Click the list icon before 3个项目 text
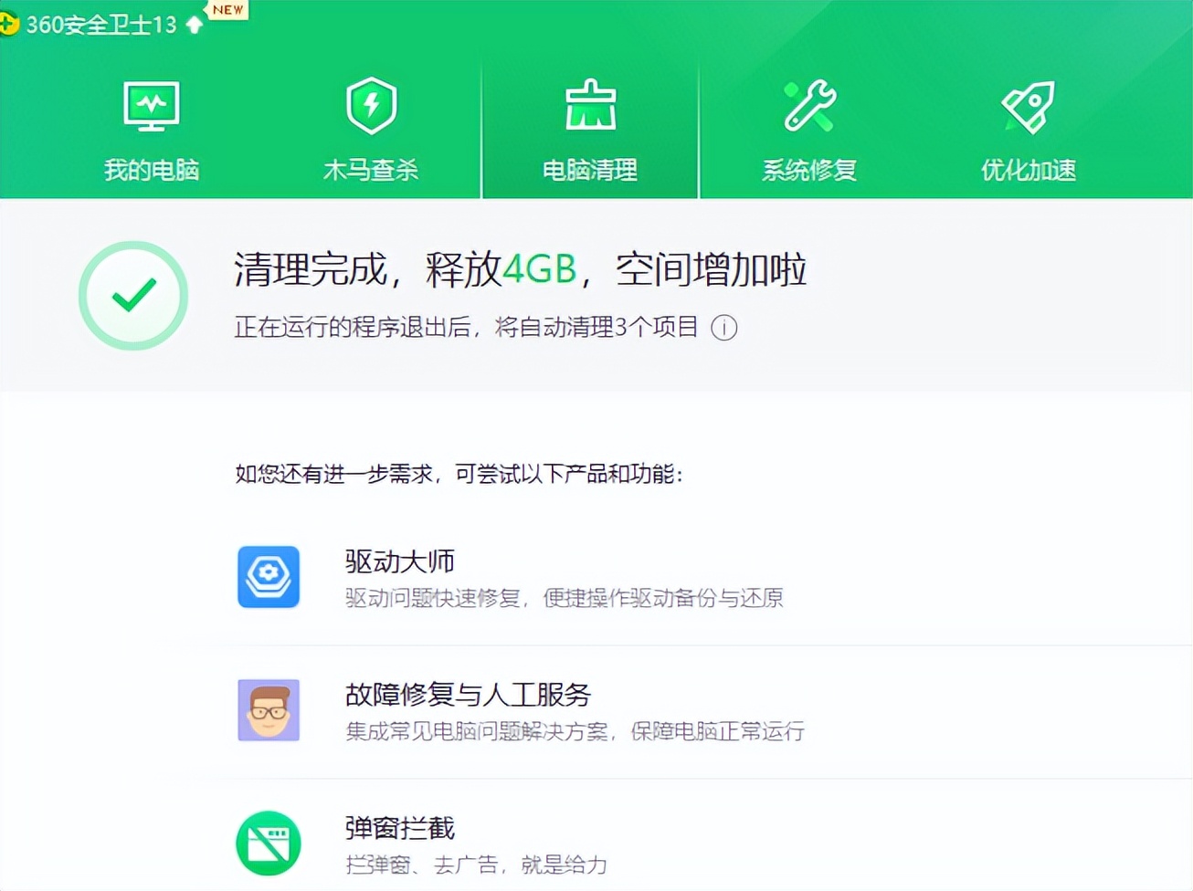This screenshot has width=1193, height=891. [x=724, y=327]
